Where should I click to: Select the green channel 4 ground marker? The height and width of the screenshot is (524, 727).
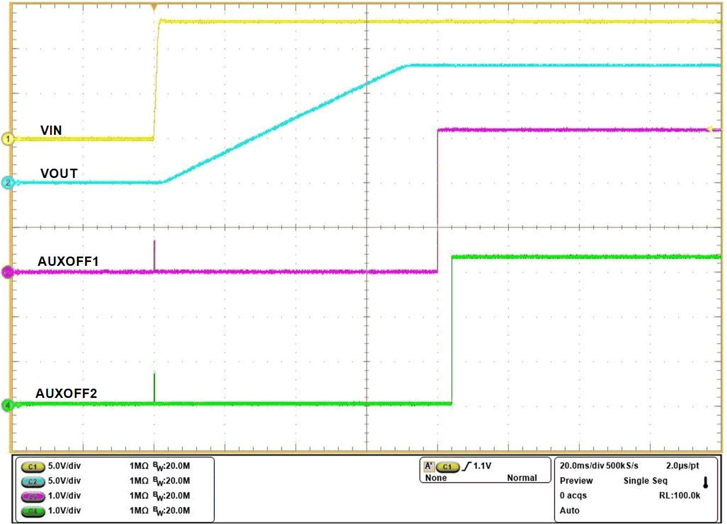[x=8, y=405]
